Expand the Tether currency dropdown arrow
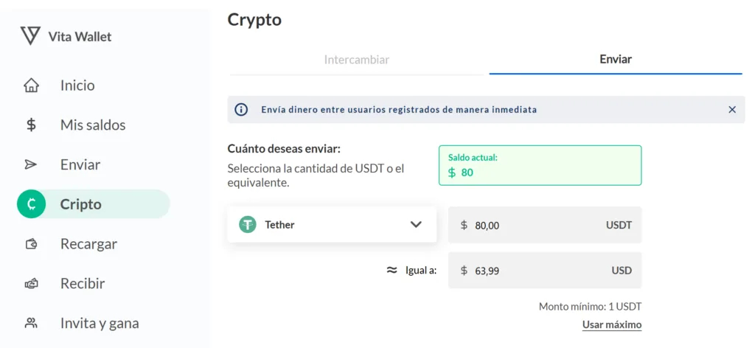The width and height of the screenshot is (755, 348). (x=416, y=225)
